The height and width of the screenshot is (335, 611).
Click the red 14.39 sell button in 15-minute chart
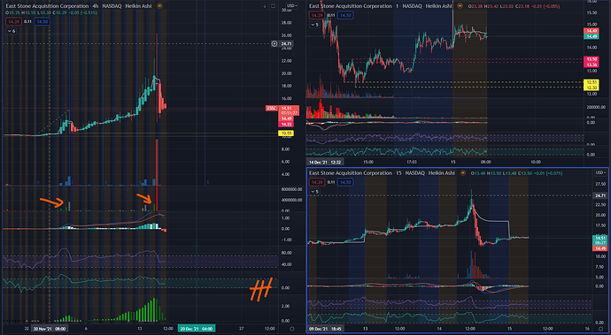[x=317, y=182]
